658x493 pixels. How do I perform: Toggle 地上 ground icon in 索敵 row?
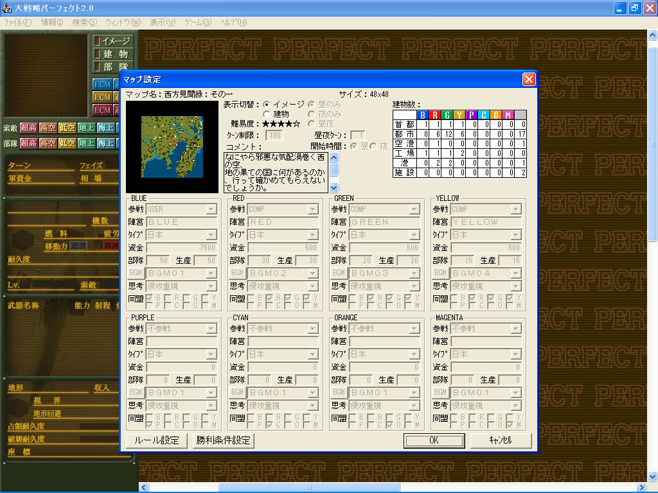coord(87,128)
